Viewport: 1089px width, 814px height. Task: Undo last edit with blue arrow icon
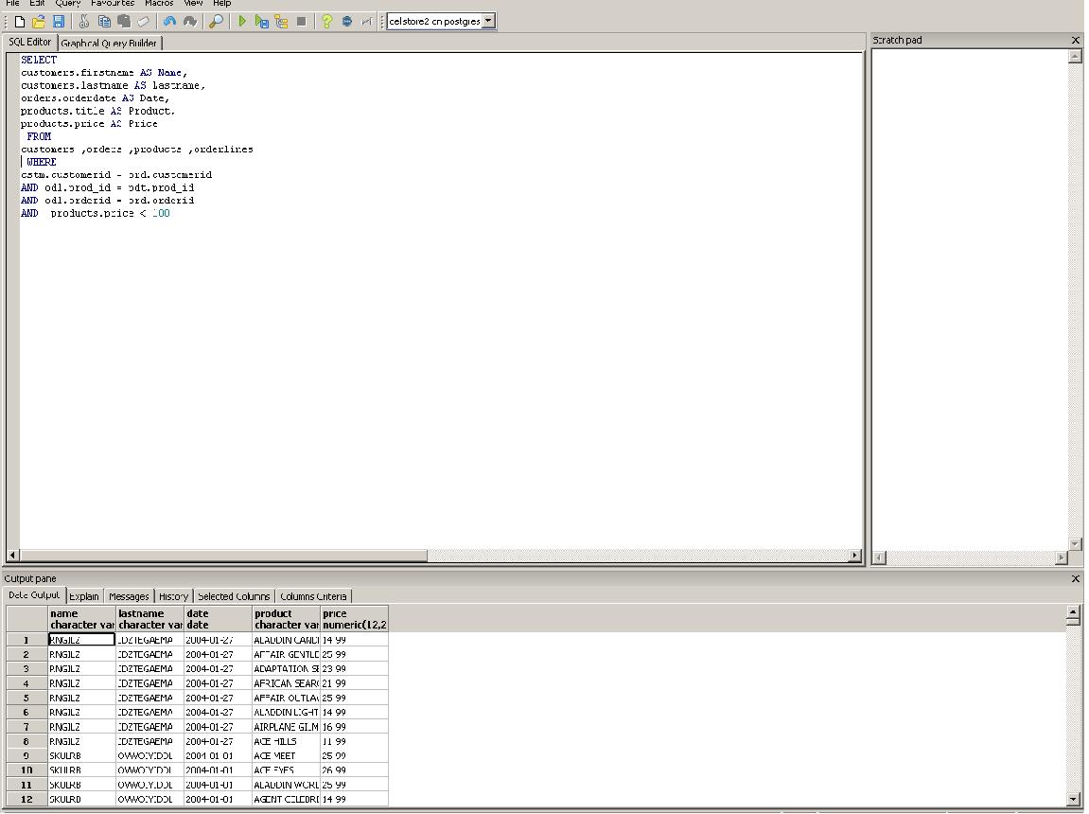point(169,22)
